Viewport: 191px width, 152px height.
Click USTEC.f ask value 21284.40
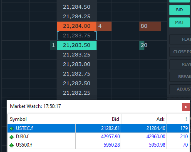coord(156,128)
